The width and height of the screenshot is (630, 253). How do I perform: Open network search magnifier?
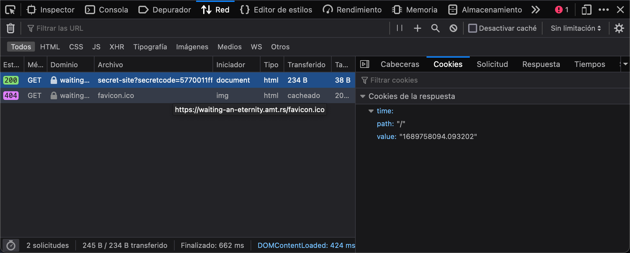435,28
